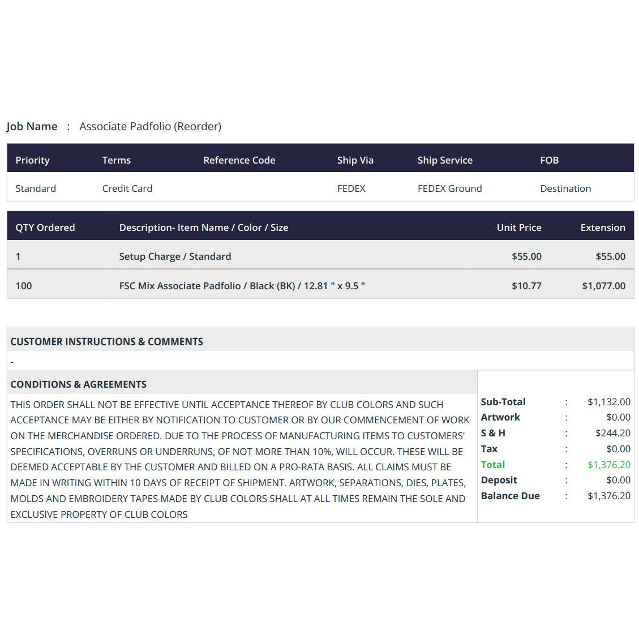
Task: Click the Destination FOB value
Action: (565, 188)
